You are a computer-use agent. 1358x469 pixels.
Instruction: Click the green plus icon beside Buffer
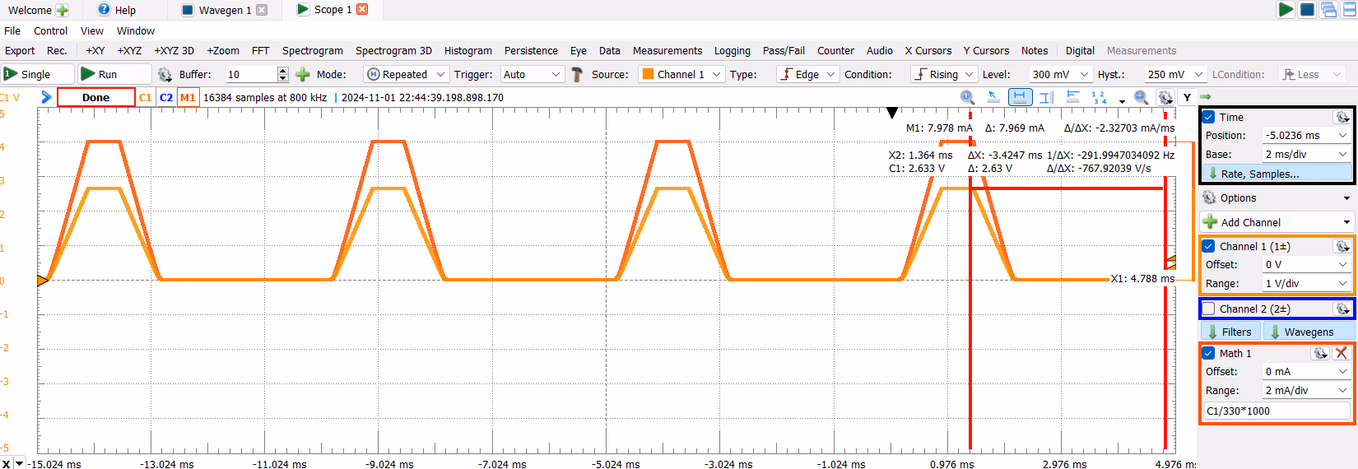(x=303, y=74)
